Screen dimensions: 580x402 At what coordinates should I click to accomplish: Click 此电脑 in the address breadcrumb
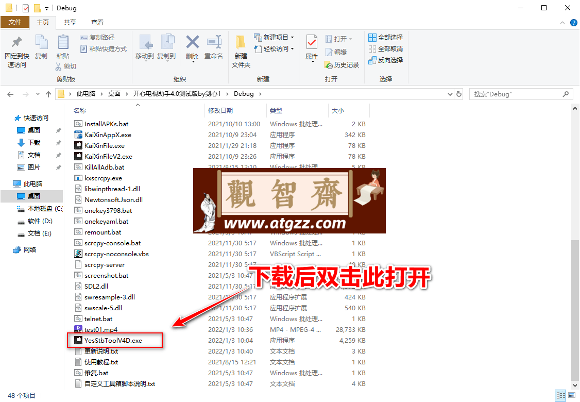pos(86,94)
